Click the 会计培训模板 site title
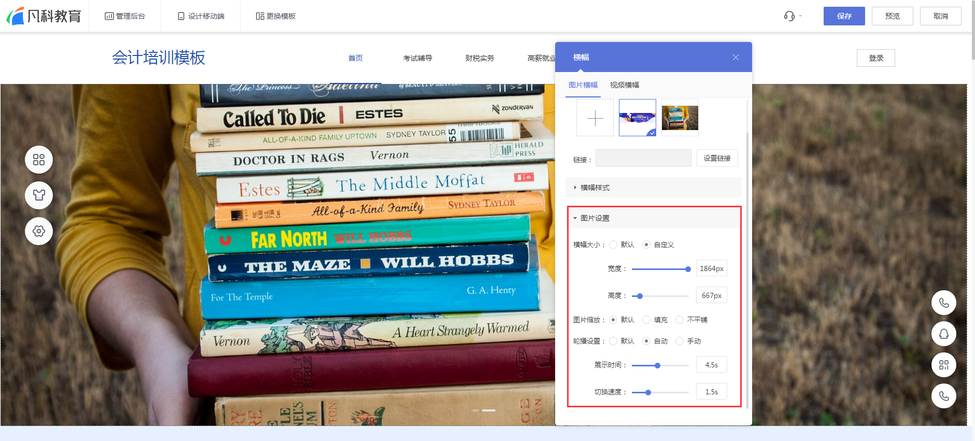 (159, 58)
